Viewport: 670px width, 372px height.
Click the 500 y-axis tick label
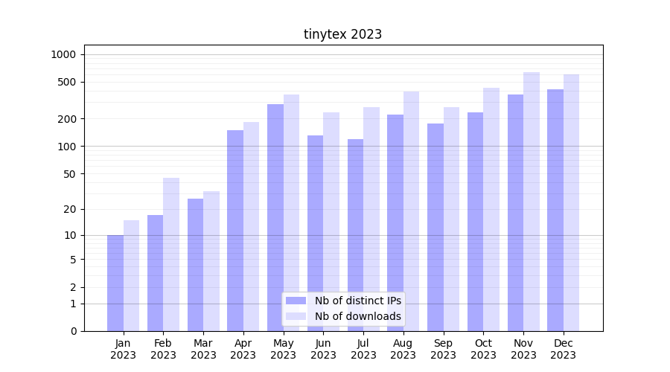point(68,82)
